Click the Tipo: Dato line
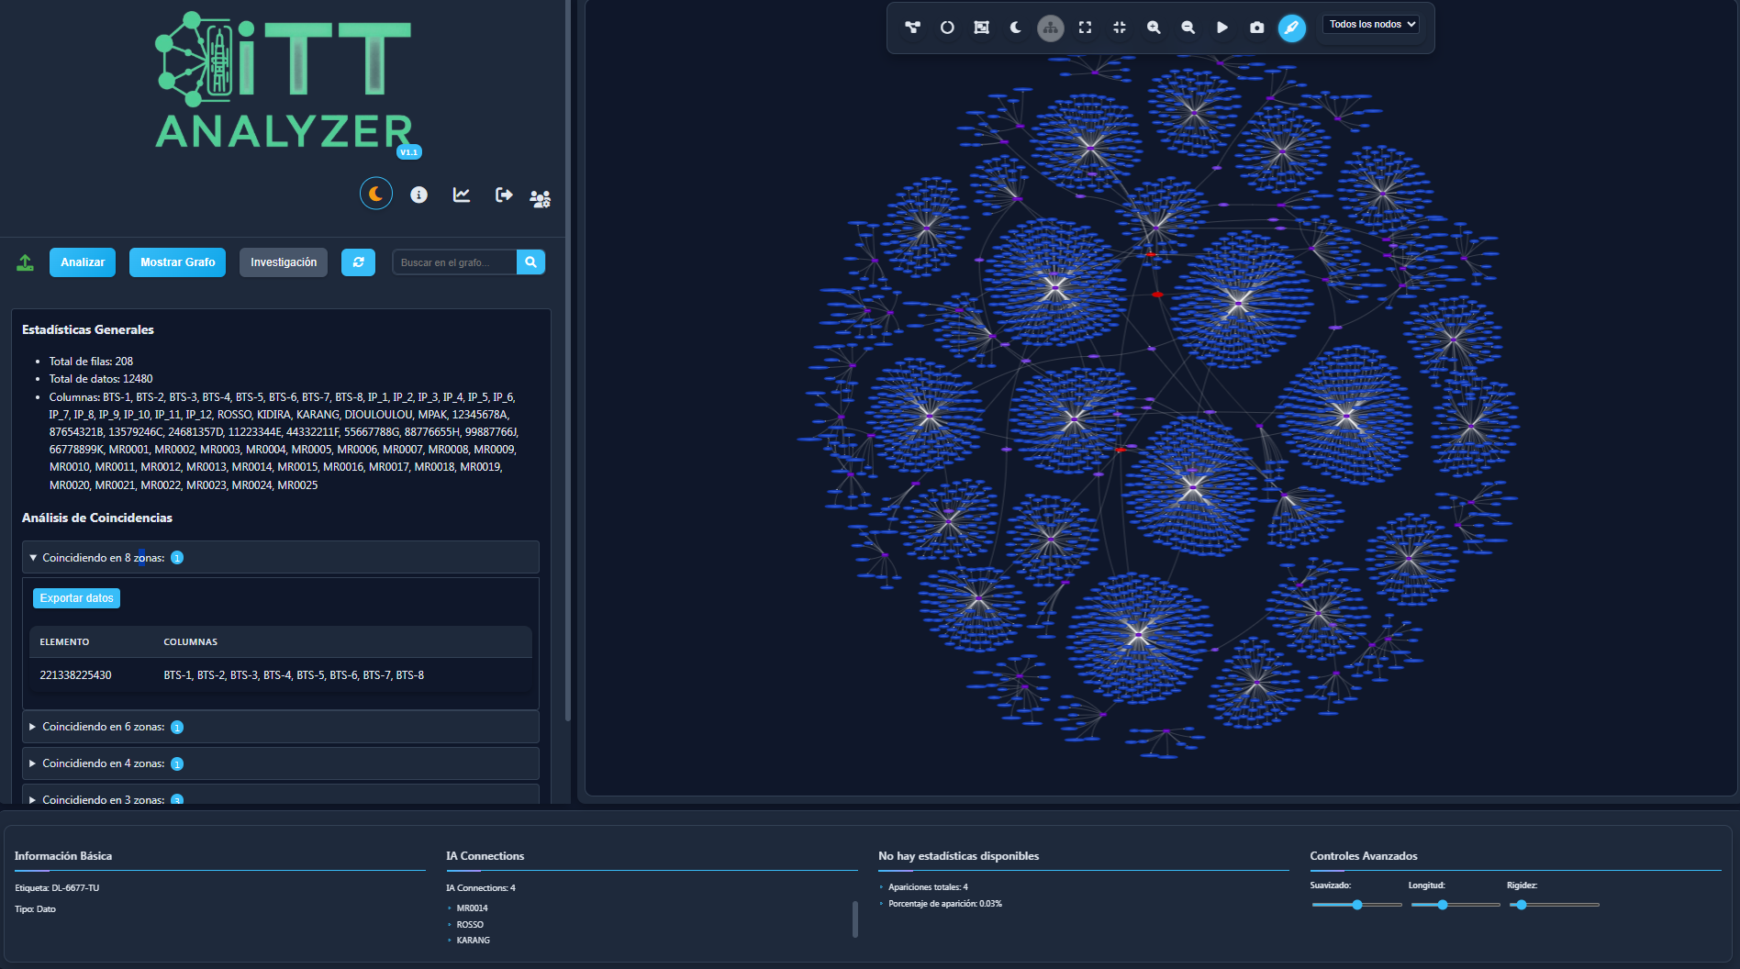Viewport: 1740px width, 969px height. click(x=35, y=909)
